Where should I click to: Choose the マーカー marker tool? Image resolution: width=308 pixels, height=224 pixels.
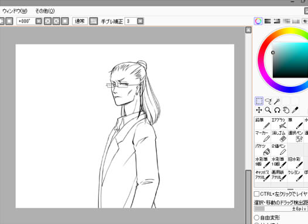(263, 136)
